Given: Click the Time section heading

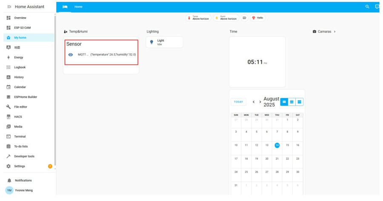Looking at the screenshot, I should point(233,32).
